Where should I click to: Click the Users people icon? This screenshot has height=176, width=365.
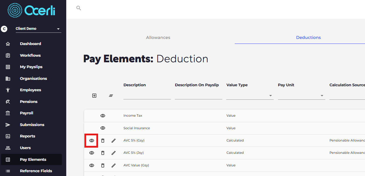click(8, 148)
